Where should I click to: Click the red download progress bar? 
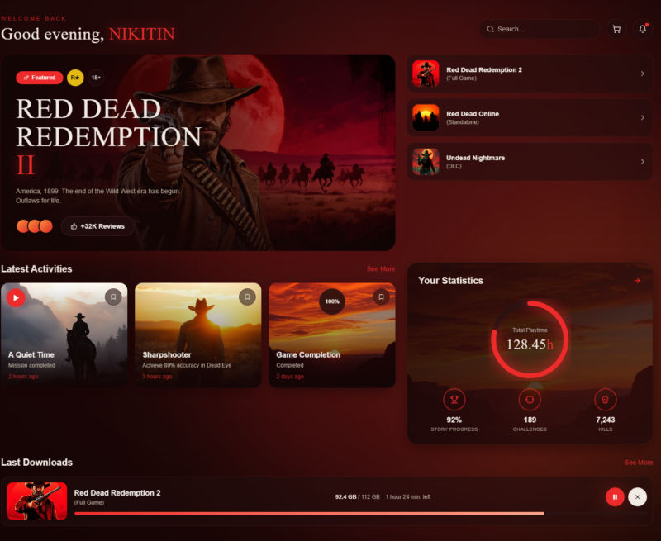point(309,513)
